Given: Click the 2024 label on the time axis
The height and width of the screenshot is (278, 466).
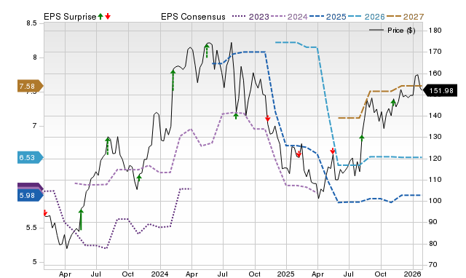Looking at the screenshot, I should 159,274.
